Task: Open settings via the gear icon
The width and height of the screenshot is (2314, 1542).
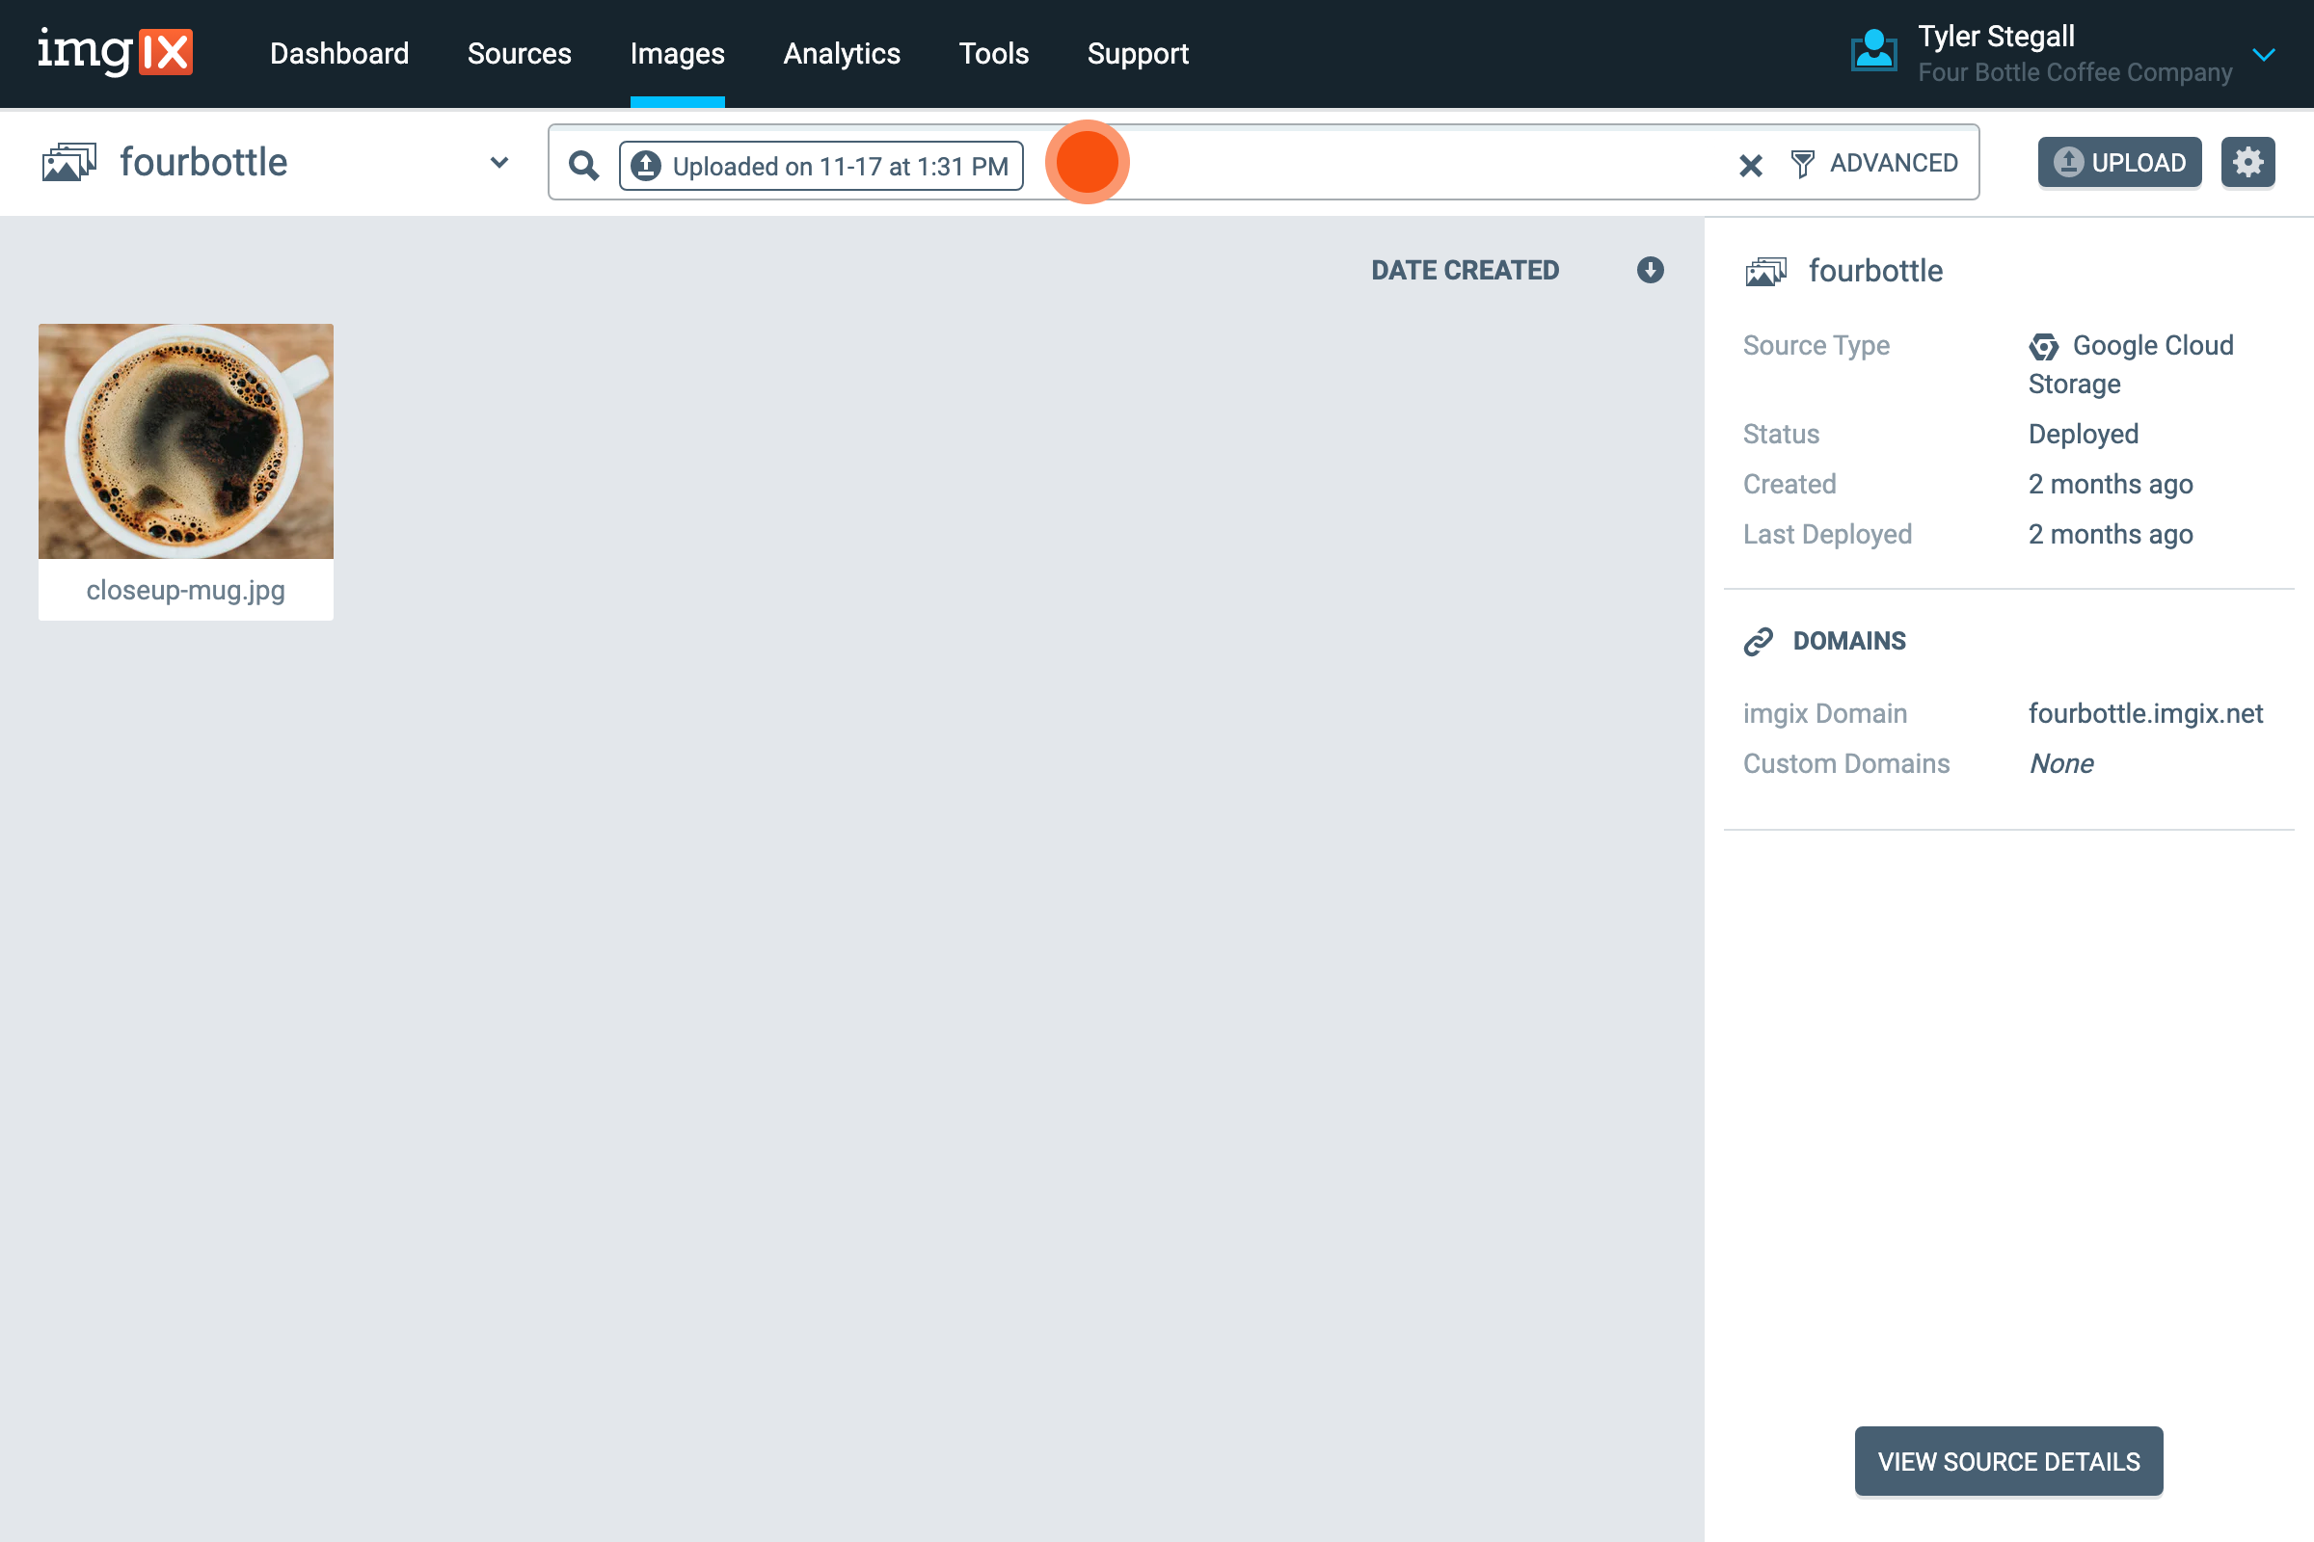Action: (x=2248, y=161)
